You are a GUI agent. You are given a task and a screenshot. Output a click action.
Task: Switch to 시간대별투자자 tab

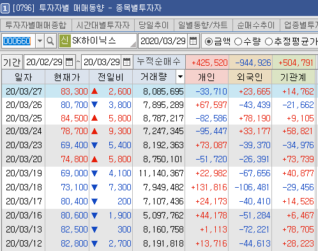coord(103,25)
